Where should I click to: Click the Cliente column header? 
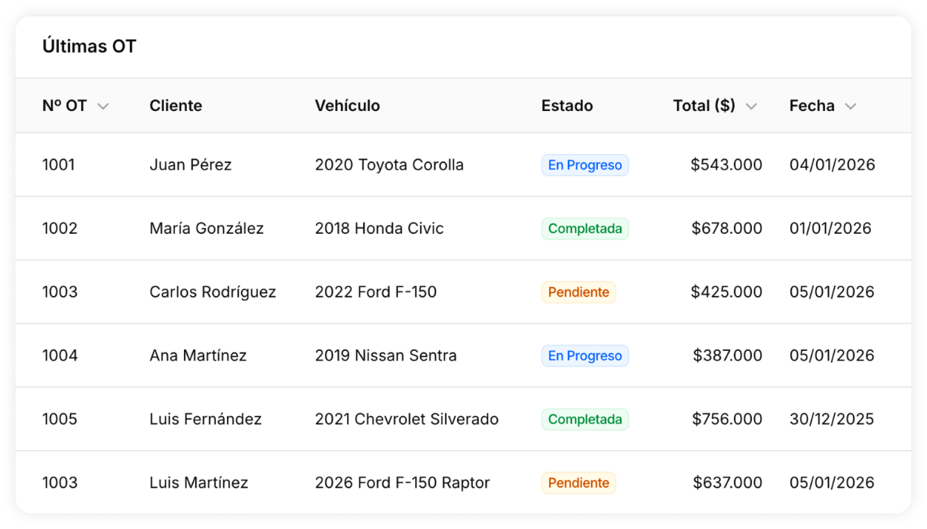(175, 106)
